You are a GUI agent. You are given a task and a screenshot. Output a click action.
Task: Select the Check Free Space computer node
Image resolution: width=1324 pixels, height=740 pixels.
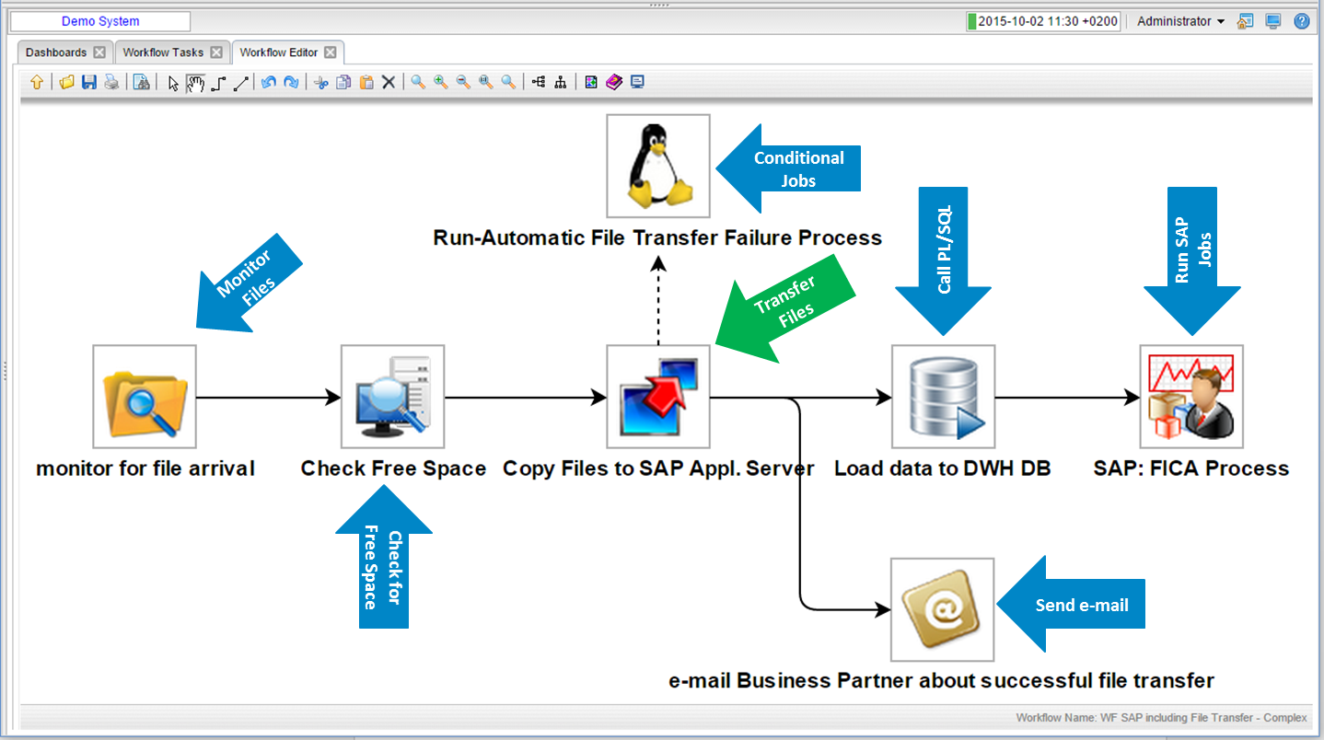click(x=393, y=397)
